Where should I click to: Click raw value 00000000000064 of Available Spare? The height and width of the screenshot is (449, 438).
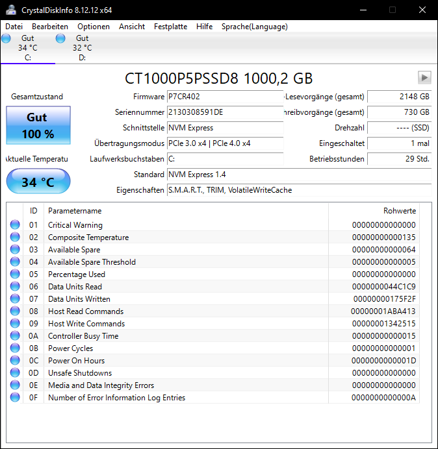(x=384, y=250)
